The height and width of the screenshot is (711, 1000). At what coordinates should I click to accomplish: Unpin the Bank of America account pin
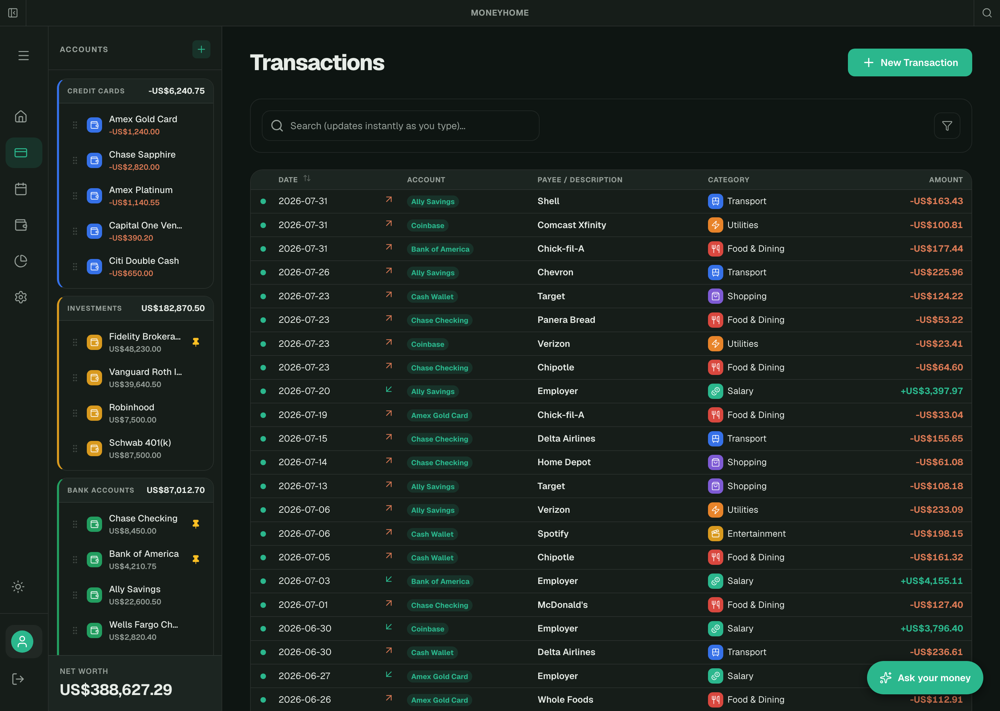click(196, 560)
